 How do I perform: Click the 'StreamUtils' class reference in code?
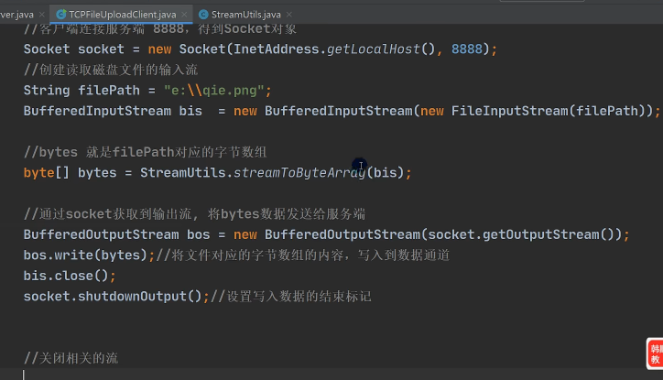pos(182,173)
